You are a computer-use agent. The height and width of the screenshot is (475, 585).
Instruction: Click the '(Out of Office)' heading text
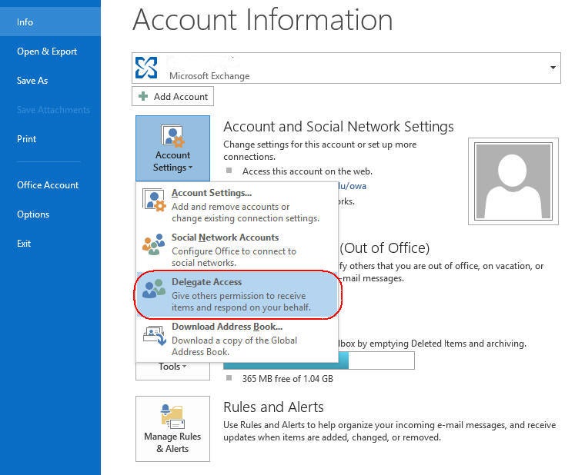point(385,247)
